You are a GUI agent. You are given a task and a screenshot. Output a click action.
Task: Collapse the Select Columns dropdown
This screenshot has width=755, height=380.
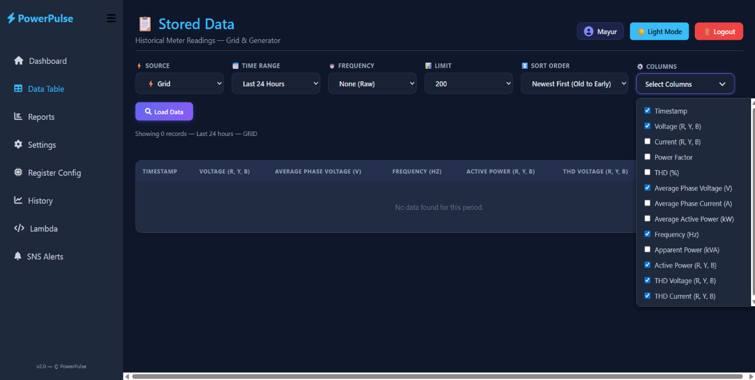coord(685,84)
